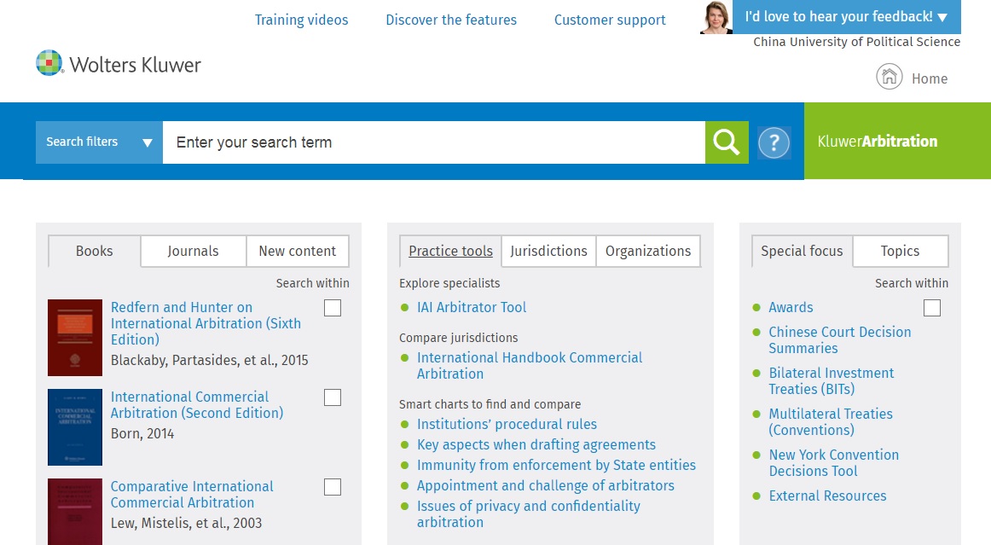Open the Training videos link
Image resolution: width=991 pixels, height=545 pixels.
[x=301, y=20]
